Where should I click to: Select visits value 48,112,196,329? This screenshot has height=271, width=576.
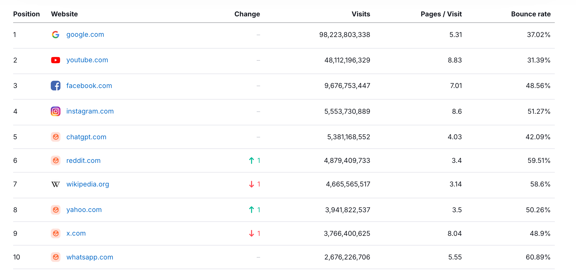pyautogui.click(x=347, y=60)
